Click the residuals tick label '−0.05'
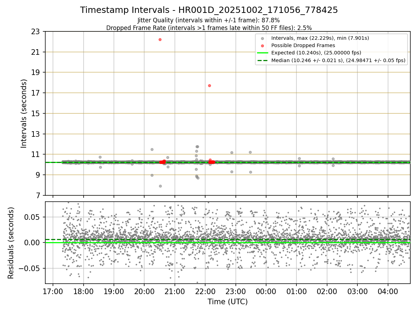The width and height of the screenshot is (418, 314). click(x=30, y=269)
